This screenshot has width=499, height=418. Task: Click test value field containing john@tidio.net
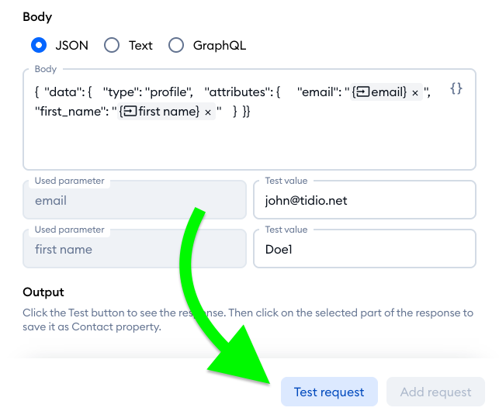[364, 201]
